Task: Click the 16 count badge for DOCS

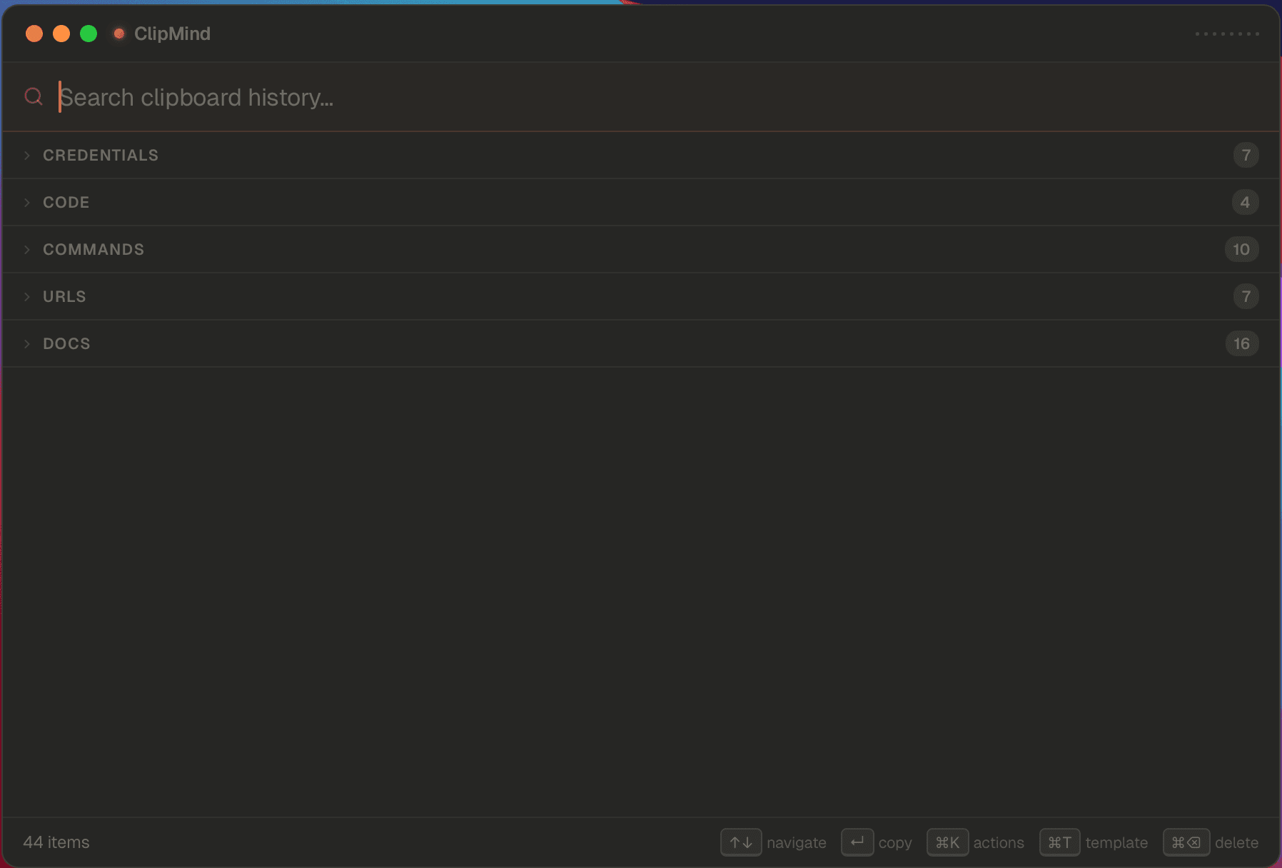Action: (1241, 343)
